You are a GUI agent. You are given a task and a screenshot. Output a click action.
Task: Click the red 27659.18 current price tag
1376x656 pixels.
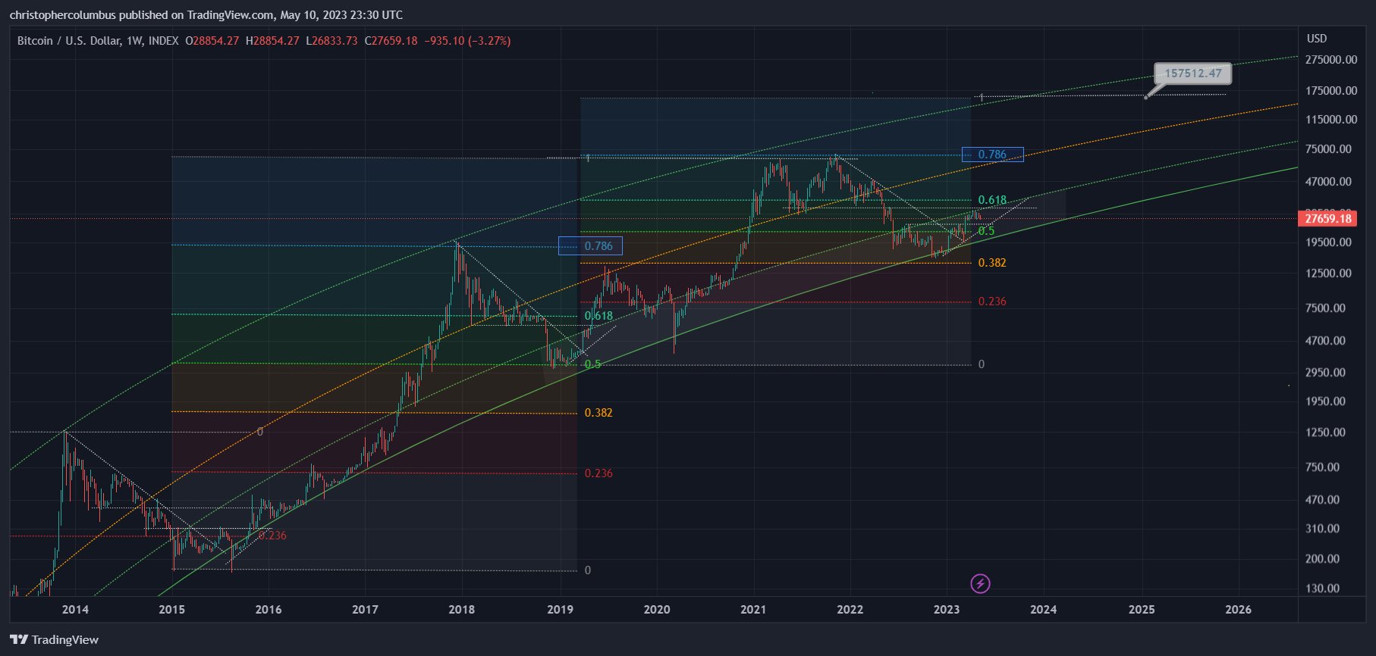[x=1327, y=219]
